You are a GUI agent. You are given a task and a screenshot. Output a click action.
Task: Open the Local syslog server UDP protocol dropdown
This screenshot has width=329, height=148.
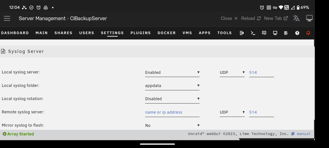[232, 73]
